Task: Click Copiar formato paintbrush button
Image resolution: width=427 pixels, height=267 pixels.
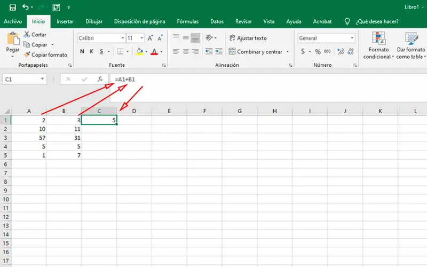Action: 45,55
